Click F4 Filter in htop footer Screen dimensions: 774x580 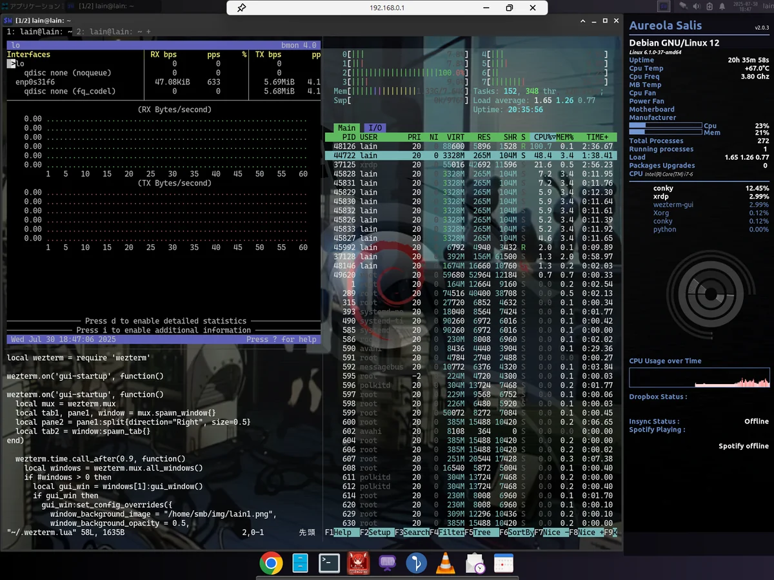(x=449, y=533)
